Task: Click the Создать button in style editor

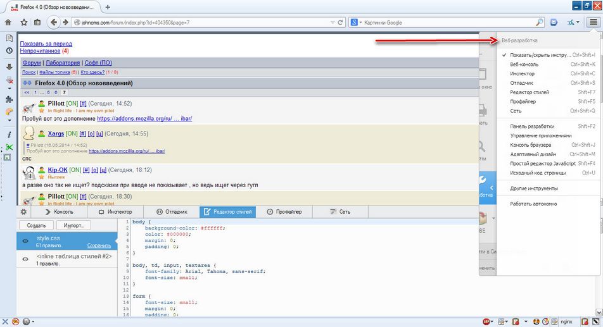Action: point(36,225)
